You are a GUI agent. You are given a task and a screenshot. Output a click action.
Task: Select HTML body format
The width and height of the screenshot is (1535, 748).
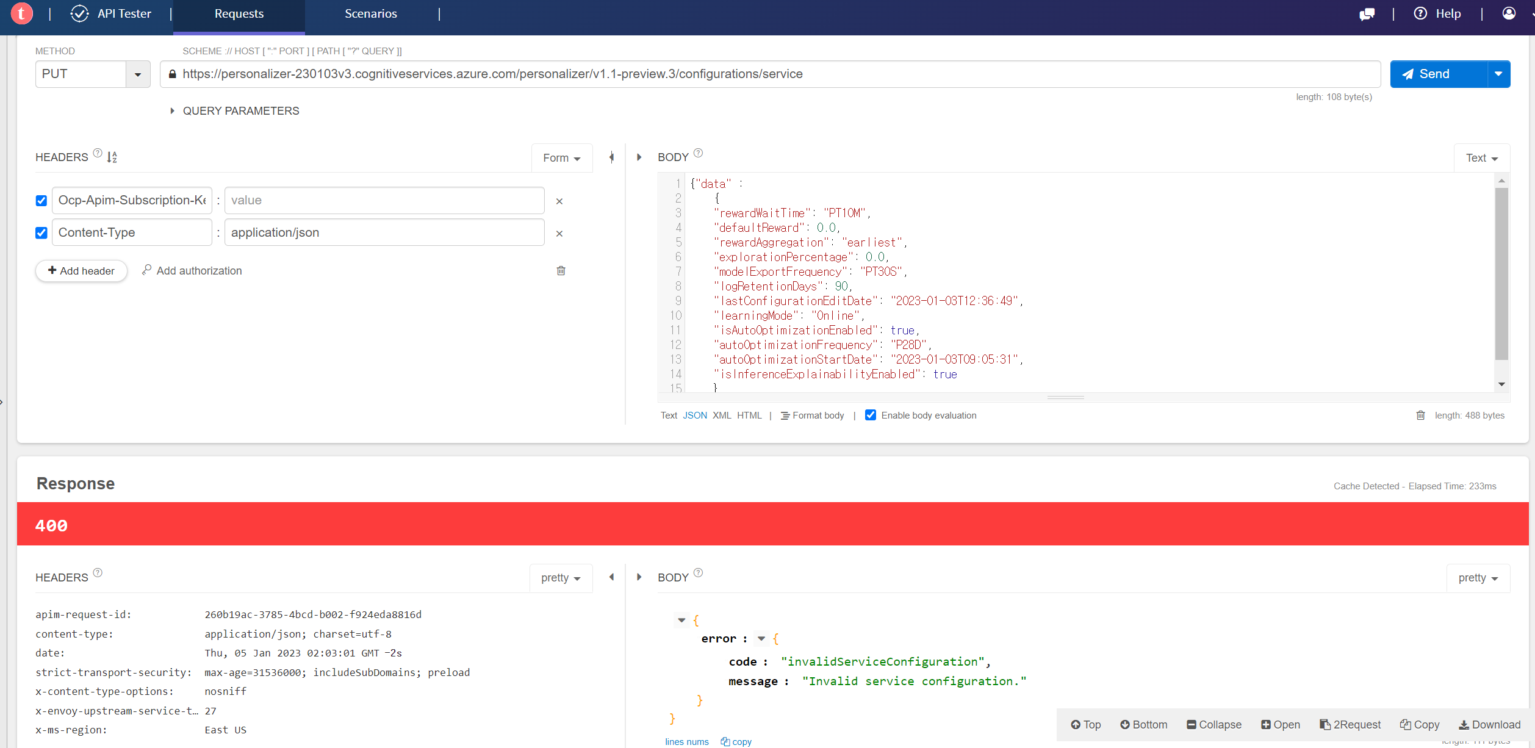pyautogui.click(x=749, y=415)
